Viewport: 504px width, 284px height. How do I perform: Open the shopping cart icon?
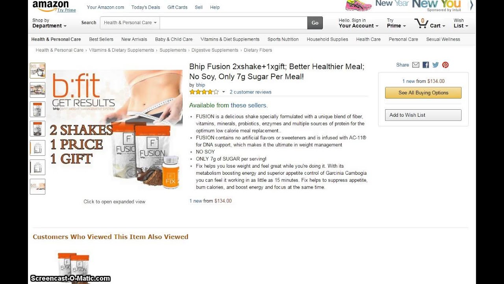[421, 23]
